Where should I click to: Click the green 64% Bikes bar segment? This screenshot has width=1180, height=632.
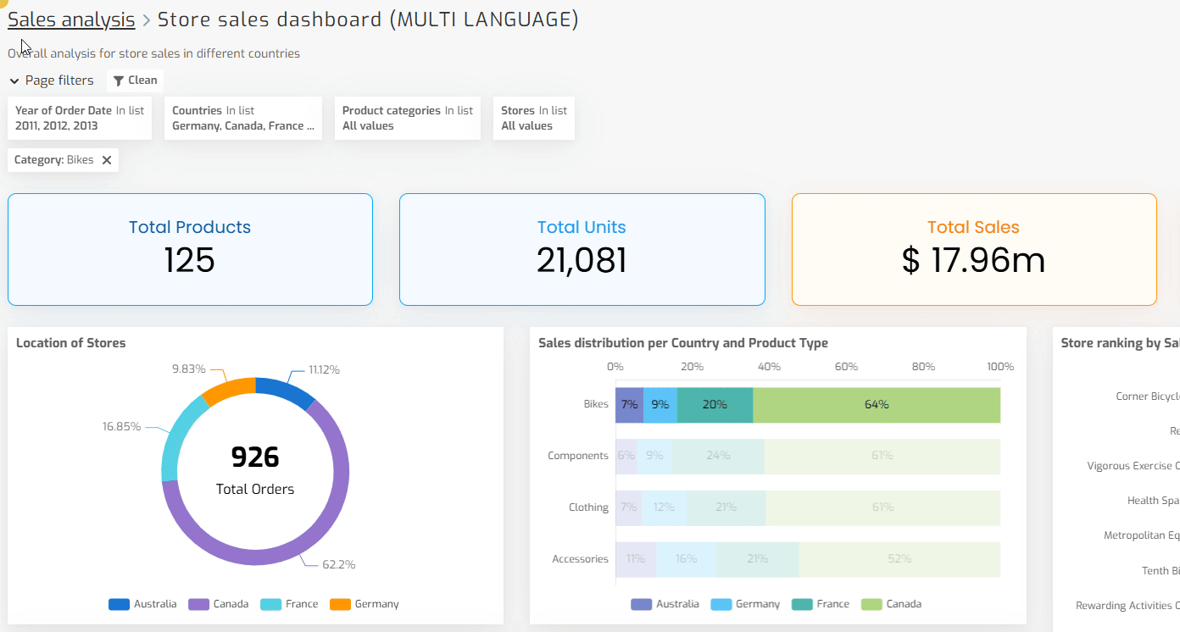[x=877, y=405]
